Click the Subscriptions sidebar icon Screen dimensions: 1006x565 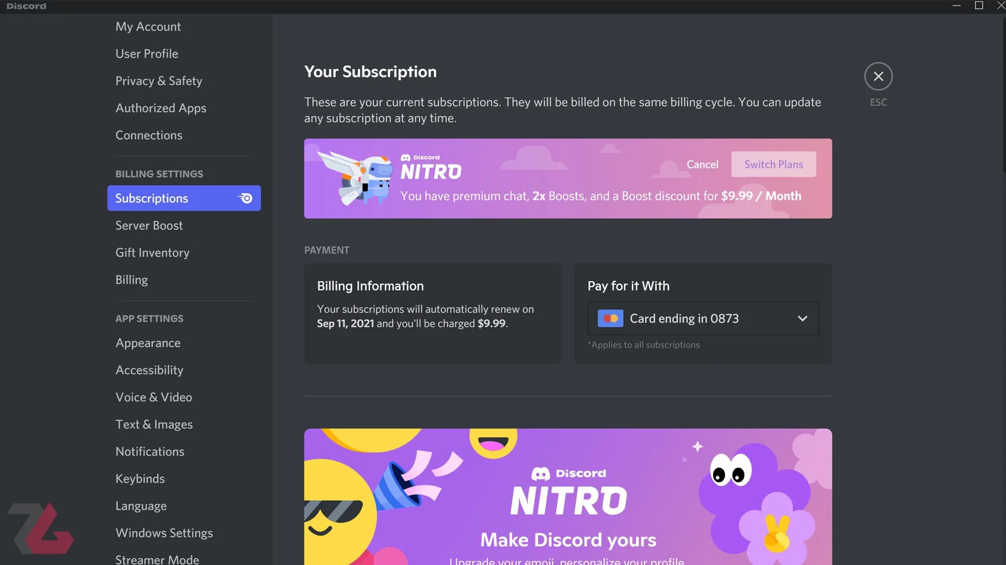245,198
